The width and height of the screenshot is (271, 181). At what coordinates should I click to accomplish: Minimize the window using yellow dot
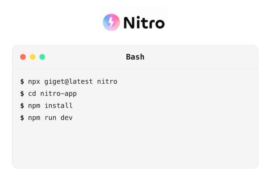pos(33,57)
